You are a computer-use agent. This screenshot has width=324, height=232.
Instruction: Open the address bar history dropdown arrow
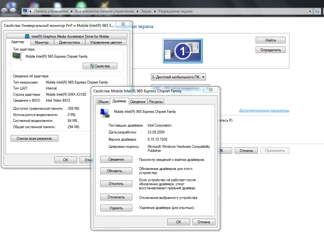310,11
